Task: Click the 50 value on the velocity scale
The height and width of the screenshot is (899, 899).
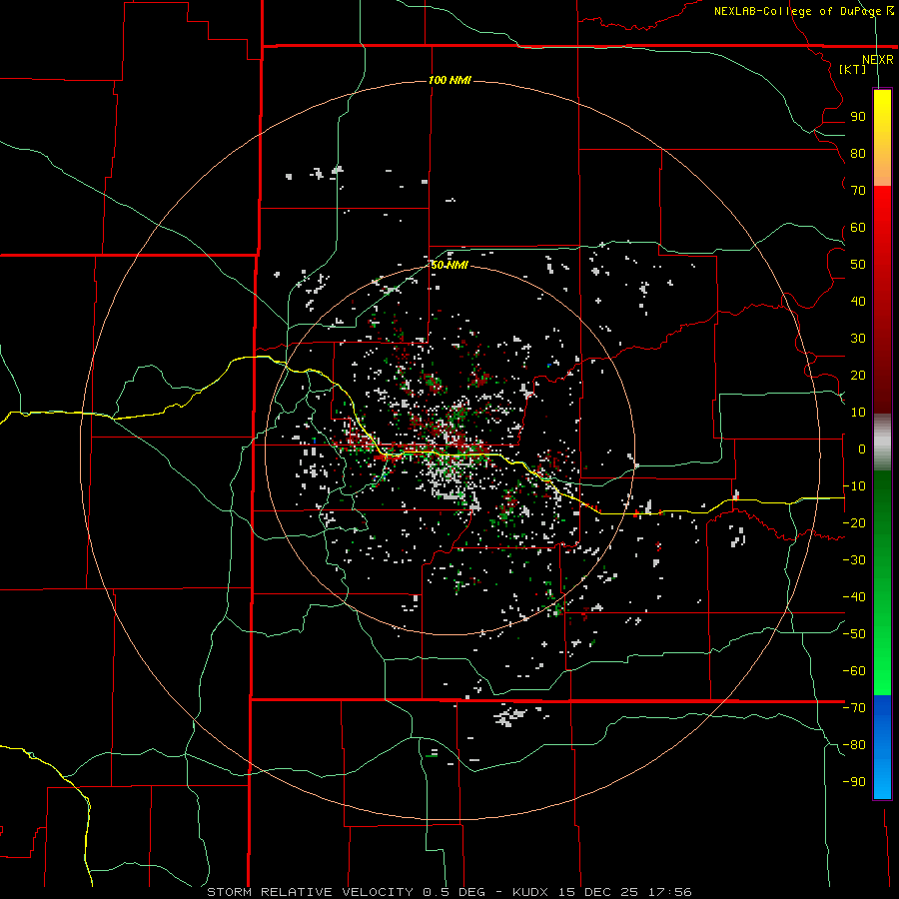Action: pos(858,265)
